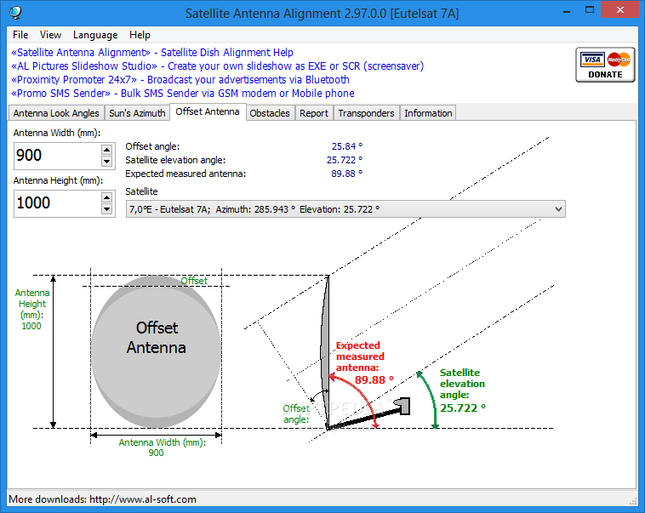Click the green 25.722° label in diagram

tap(463, 408)
